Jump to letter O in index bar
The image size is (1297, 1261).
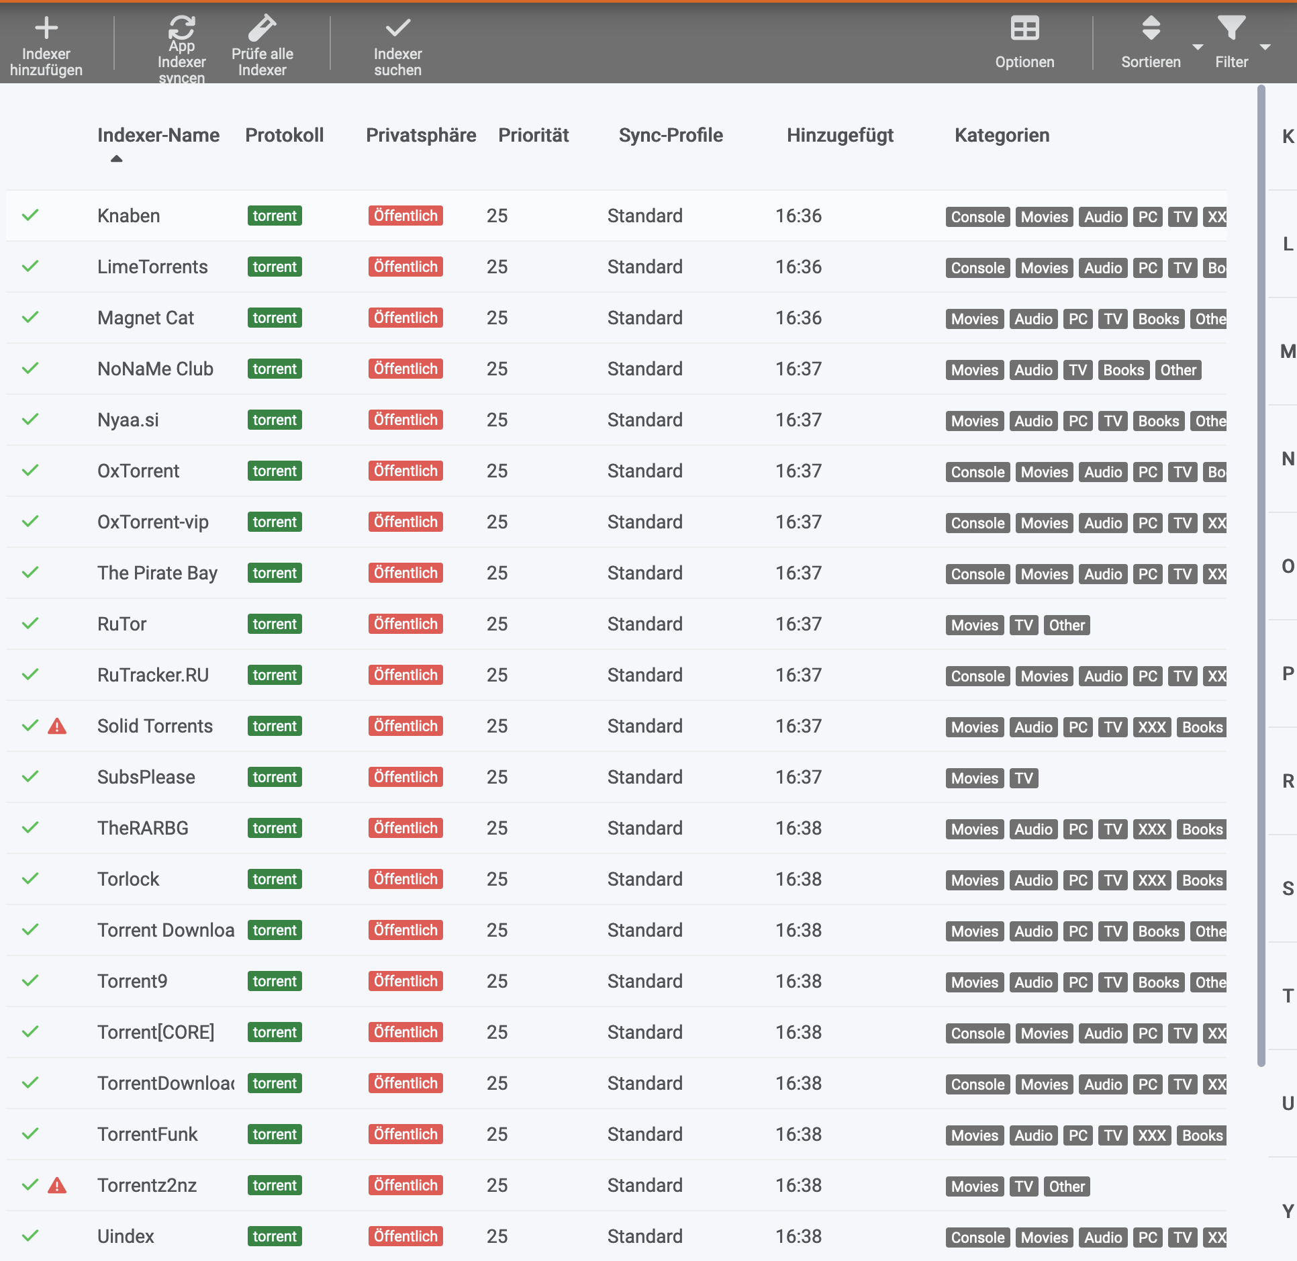[x=1287, y=566]
